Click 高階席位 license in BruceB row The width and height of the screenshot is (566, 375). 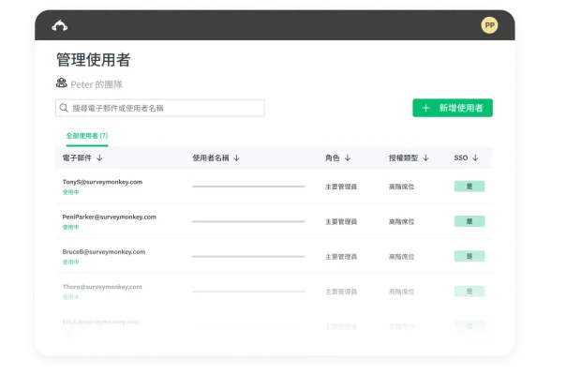tap(401, 257)
